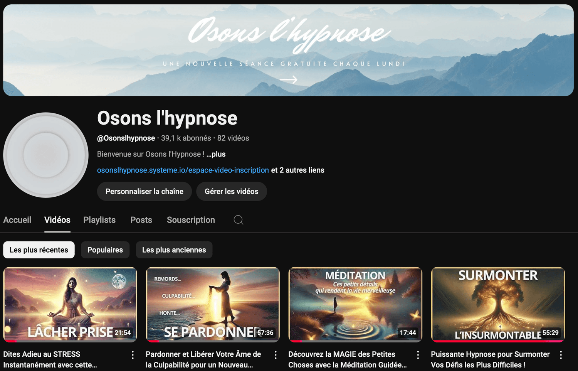The height and width of the screenshot is (371, 578).
Task: Go to the Accueil tab
Action: pyautogui.click(x=17, y=220)
